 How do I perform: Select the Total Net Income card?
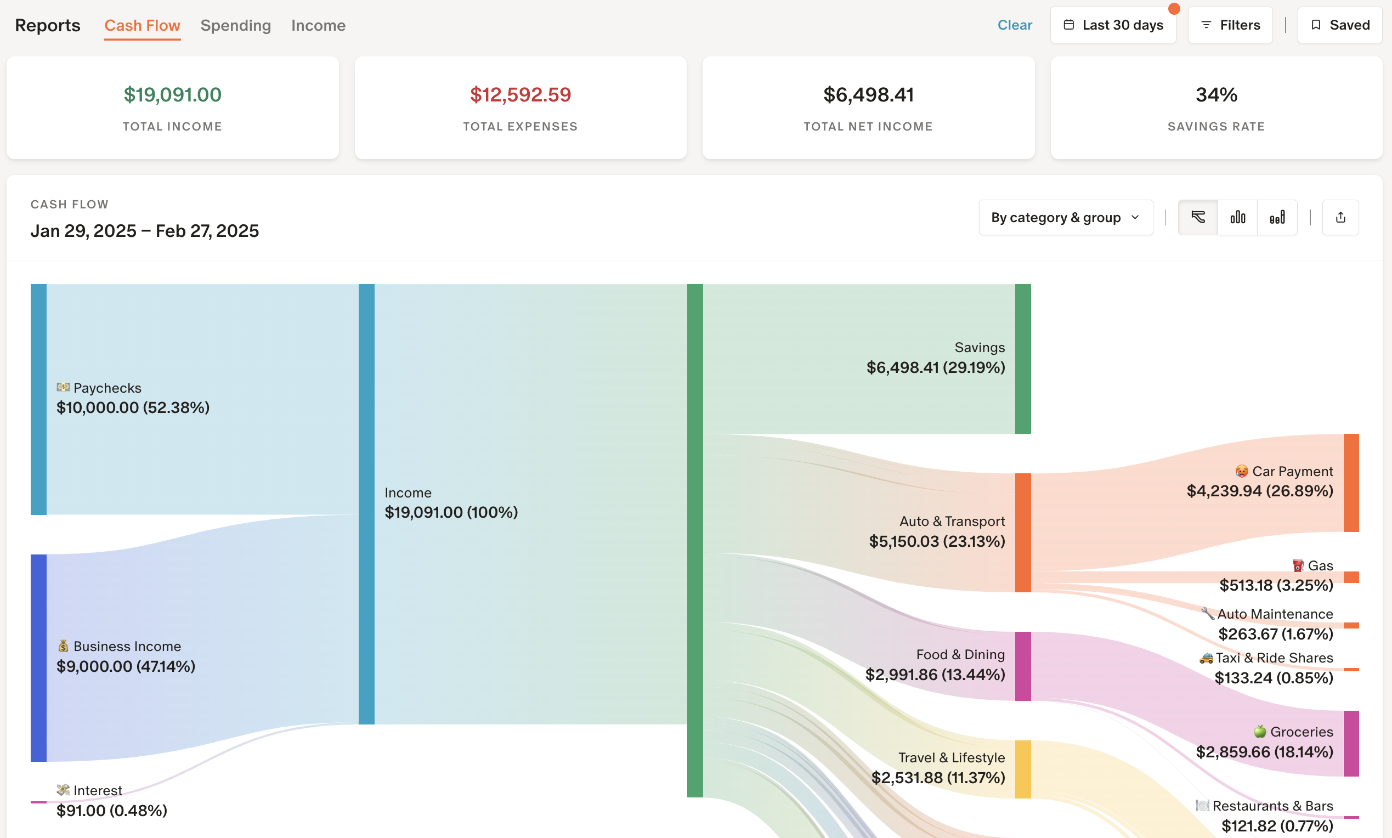(x=868, y=107)
